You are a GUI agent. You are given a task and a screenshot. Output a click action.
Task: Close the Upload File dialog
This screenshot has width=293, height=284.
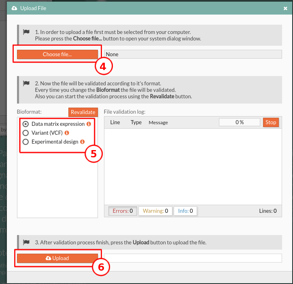[x=285, y=8]
